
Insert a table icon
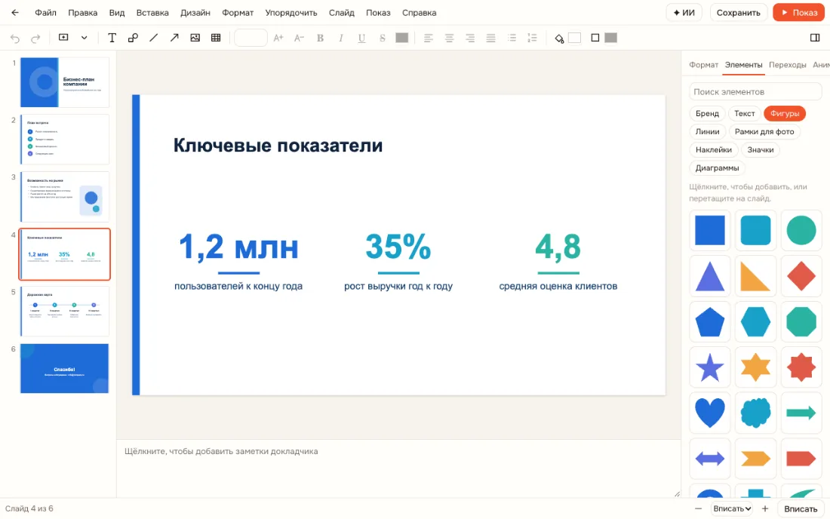click(x=216, y=38)
